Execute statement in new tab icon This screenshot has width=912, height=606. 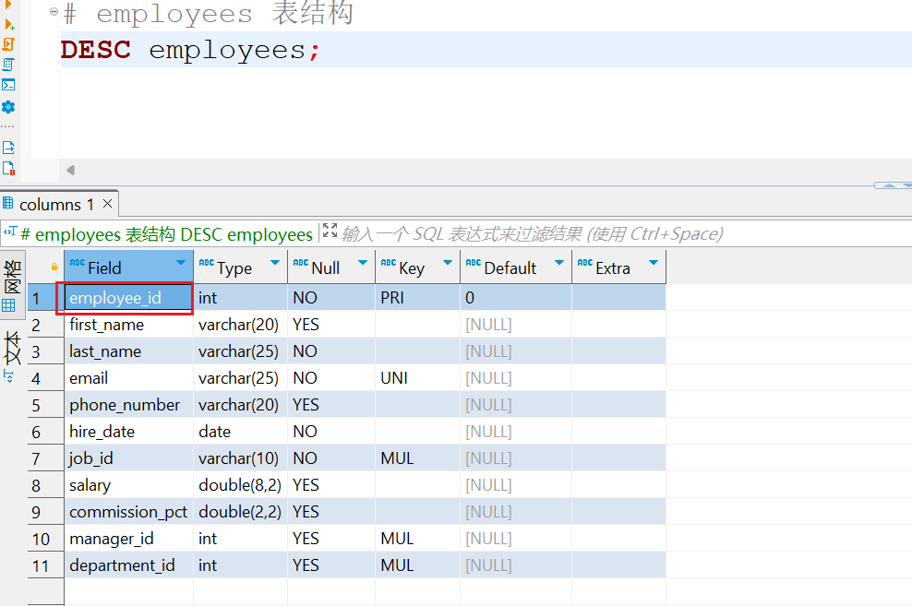[8, 23]
